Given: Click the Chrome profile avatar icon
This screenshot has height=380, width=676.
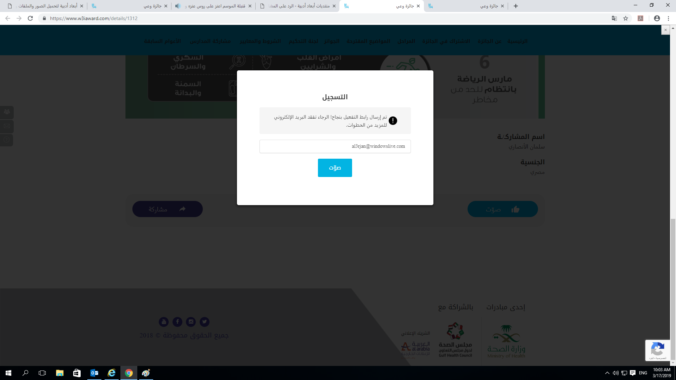Looking at the screenshot, I should coord(657,18).
